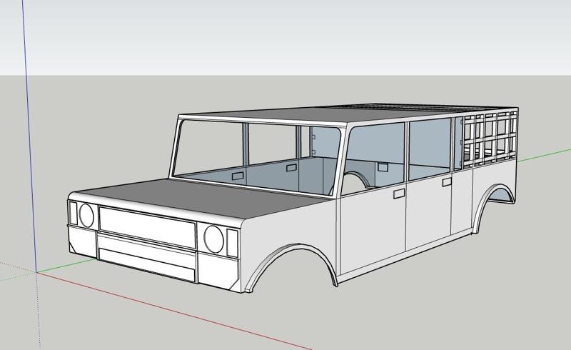Select the flat roof face above the cab
This screenshot has height=350, width=571.
pos(313,115)
